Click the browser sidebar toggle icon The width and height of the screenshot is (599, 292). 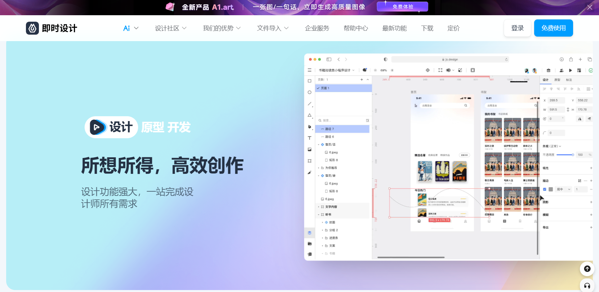point(329,59)
